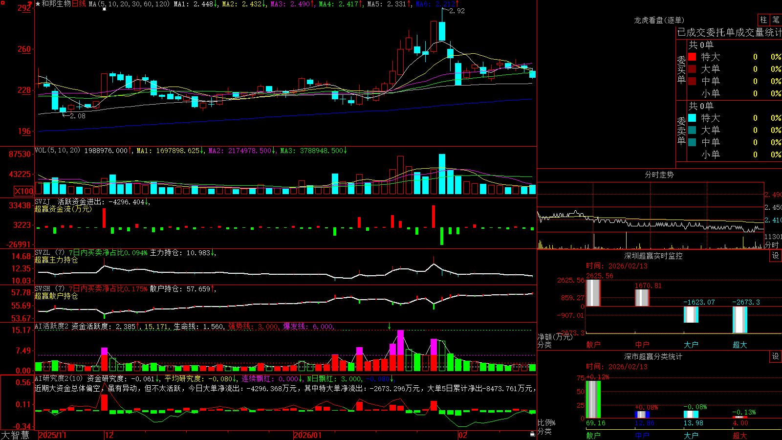Click the X100 volume multiplier box
The width and height of the screenshot is (782, 440).
(23, 191)
